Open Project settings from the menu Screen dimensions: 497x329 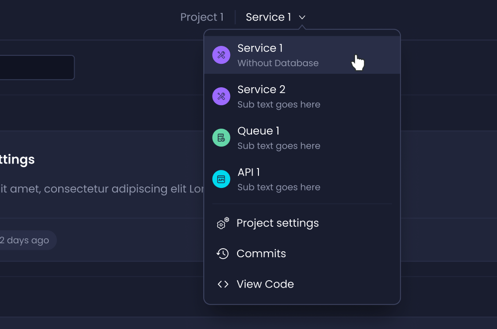pyautogui.click(x=277, y=224)
